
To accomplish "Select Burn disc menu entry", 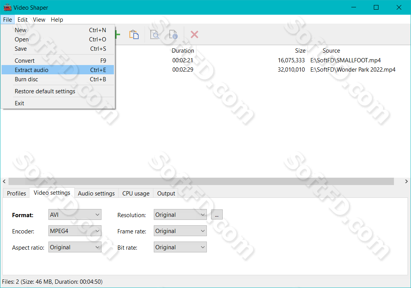I will pyautogui.click(x=58, y=79).
